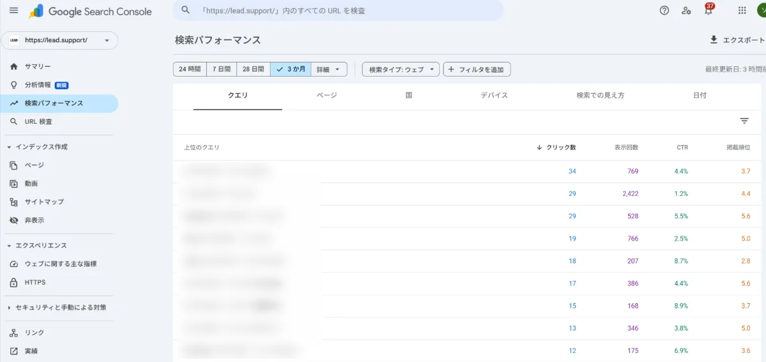Screen dimensions: 766x362
Task: Click the magnifier icon beside URL 検査
Action: click(14, 121)
